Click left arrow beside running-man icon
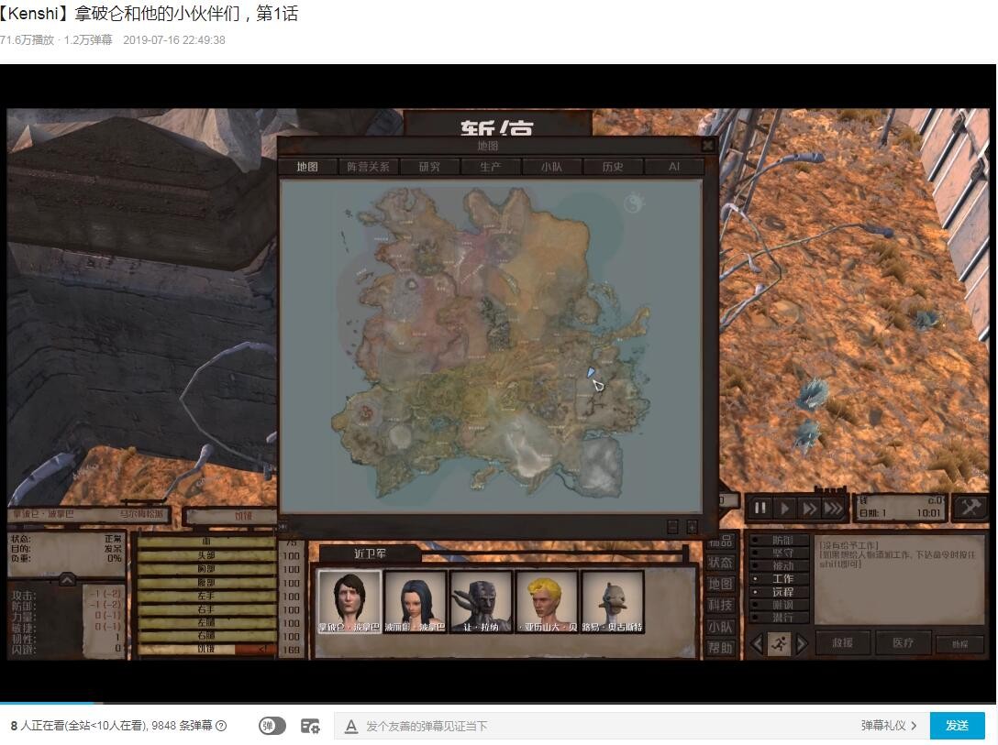This screenshot has width=998, height=745. pos(756,644)
